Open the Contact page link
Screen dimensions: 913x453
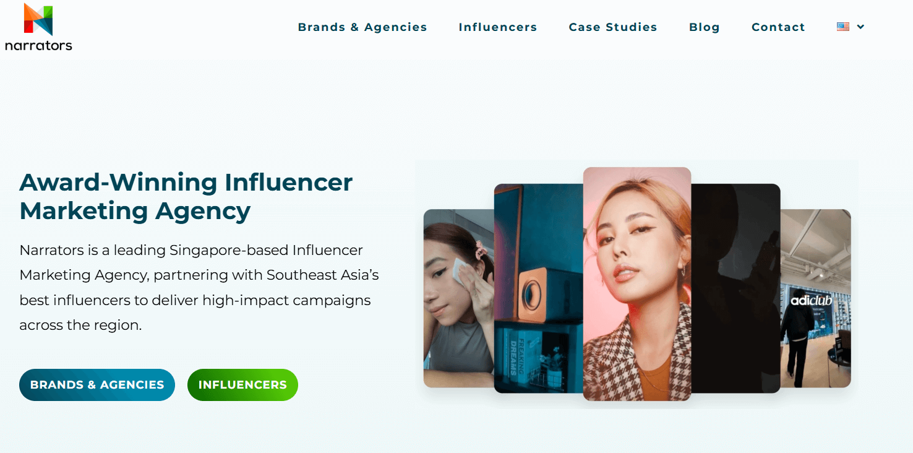click(x=778, y=27)
